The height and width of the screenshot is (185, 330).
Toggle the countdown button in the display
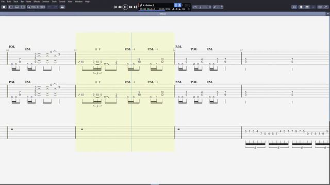(x=176, y=5)
